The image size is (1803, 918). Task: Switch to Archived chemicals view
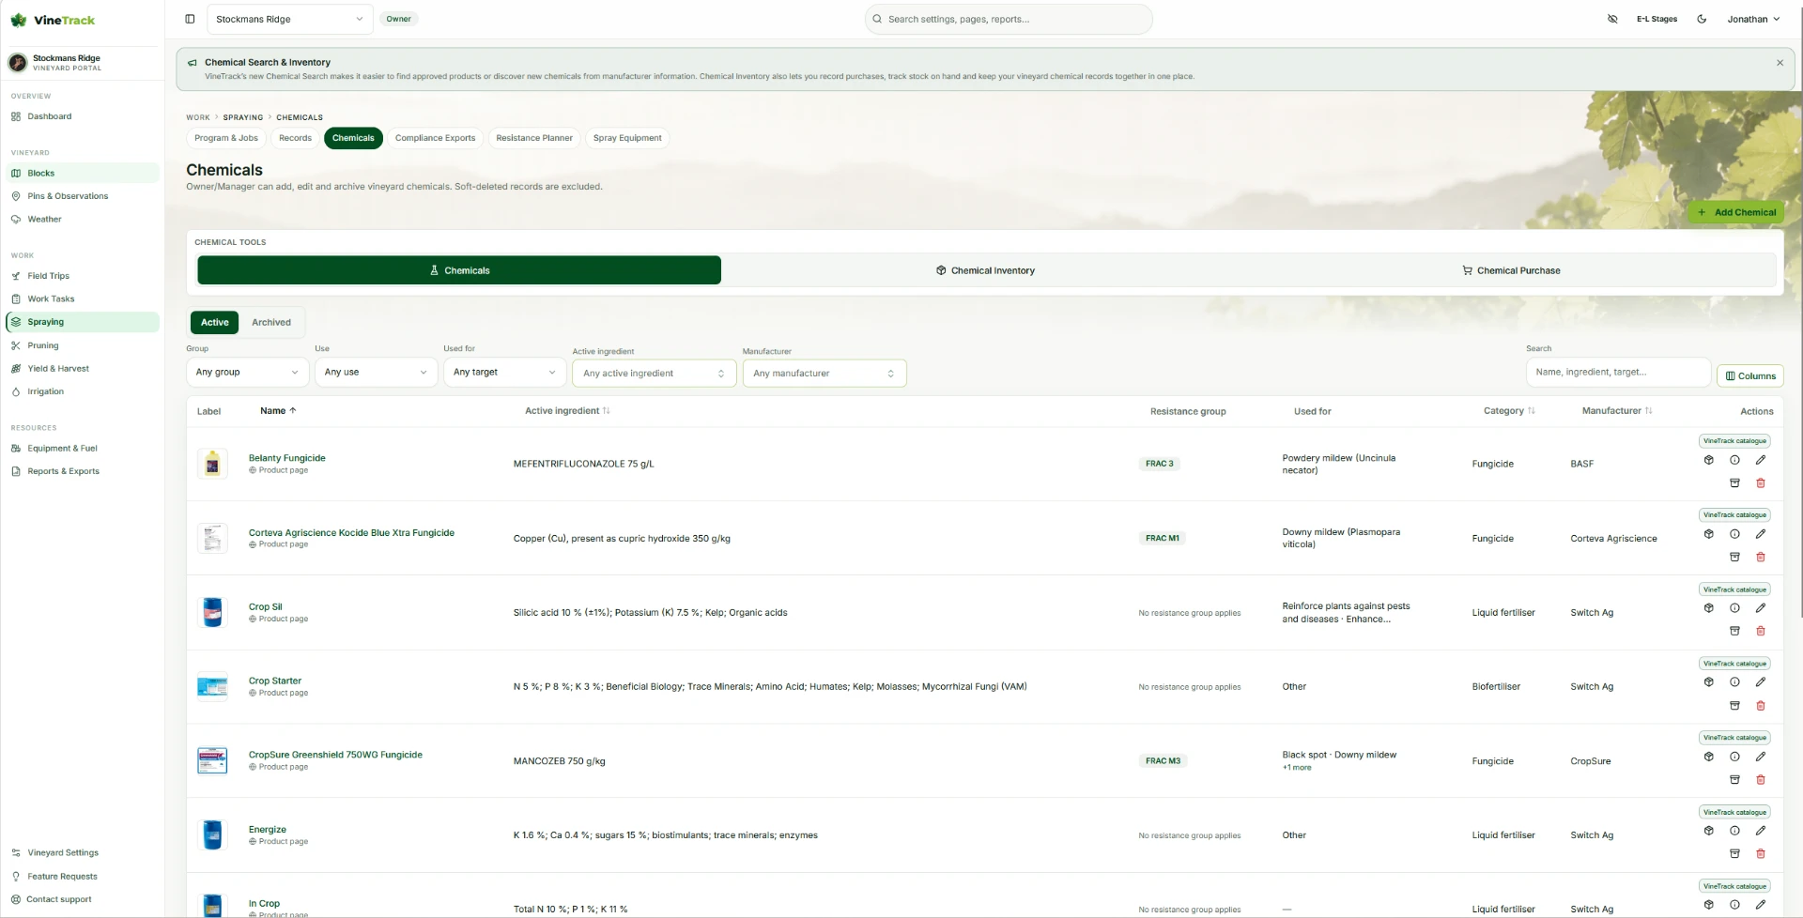tap(271, 323)
